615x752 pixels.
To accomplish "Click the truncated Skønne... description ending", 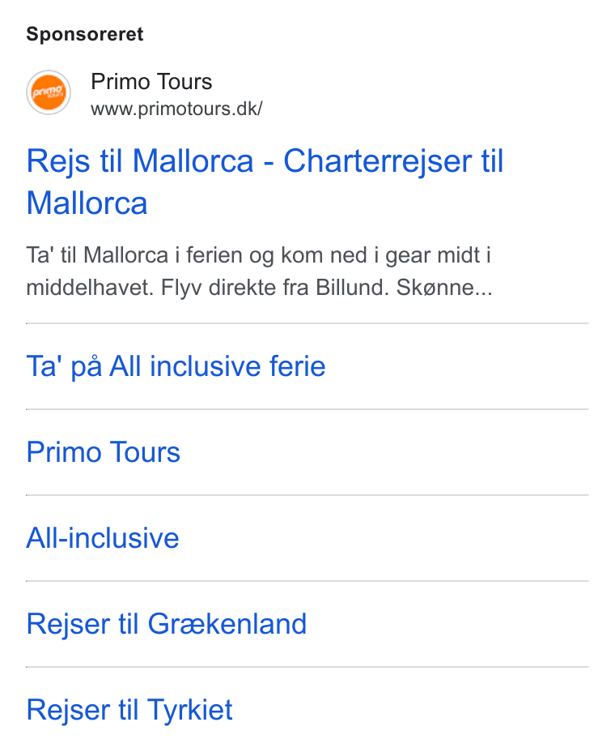I will point(444,288).
